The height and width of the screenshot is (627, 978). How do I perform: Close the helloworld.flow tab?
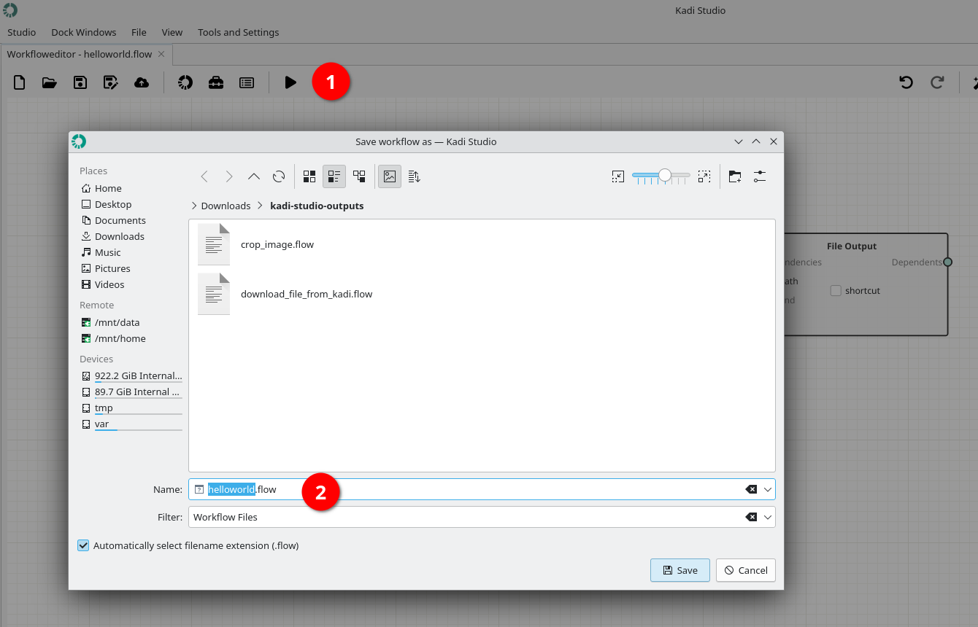tap(161, 54)
